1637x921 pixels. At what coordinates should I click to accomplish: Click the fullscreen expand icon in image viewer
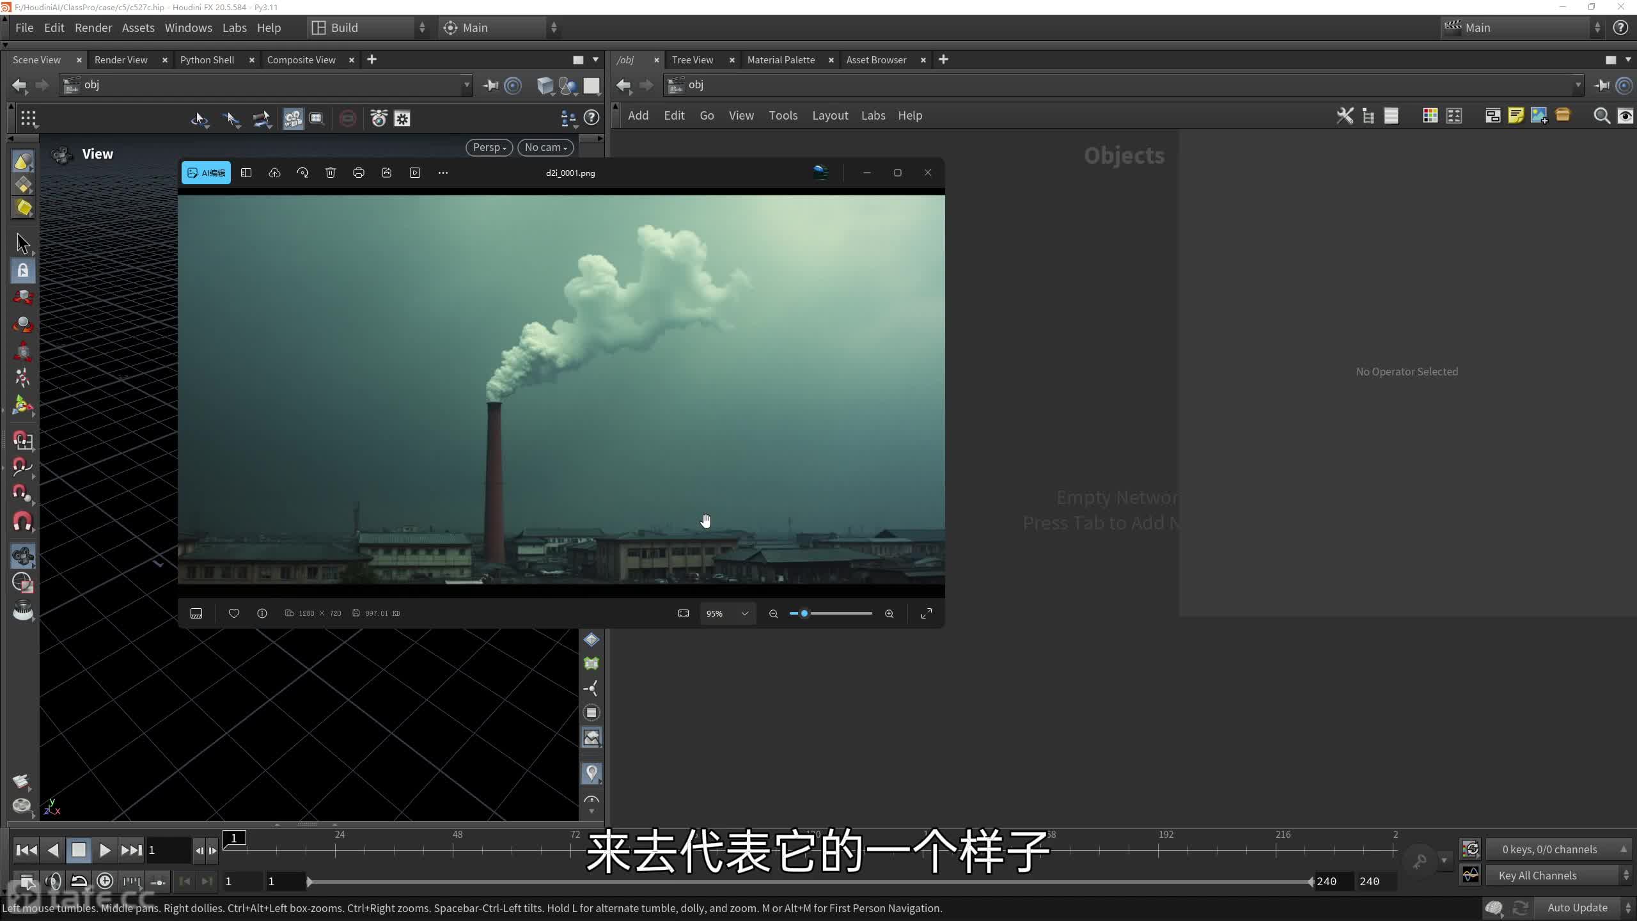[927, 613]
